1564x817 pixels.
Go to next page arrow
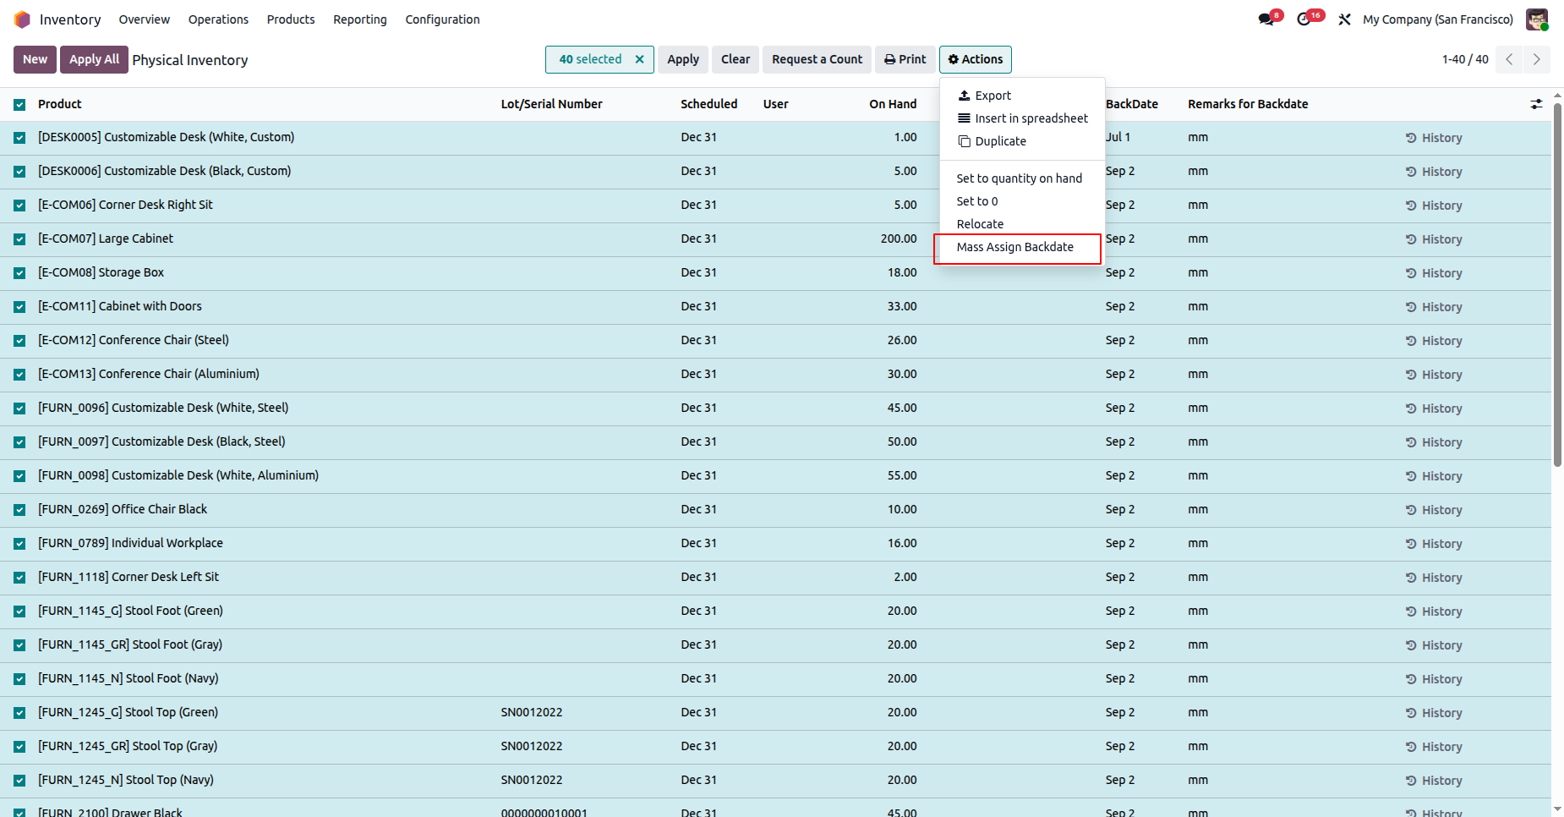1537,59
